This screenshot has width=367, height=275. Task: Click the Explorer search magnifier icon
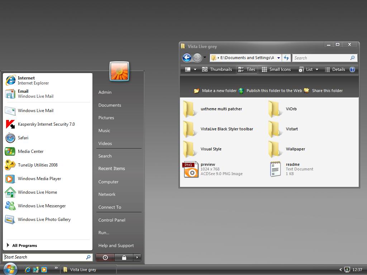(x=353, y=58)
